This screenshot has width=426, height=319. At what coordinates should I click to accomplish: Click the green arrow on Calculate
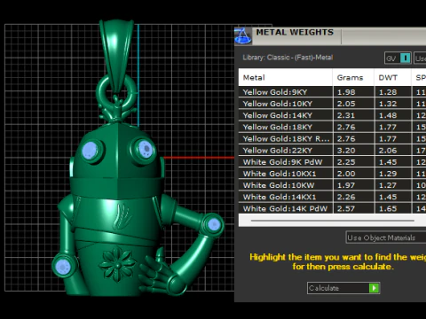tap(375, 288)
